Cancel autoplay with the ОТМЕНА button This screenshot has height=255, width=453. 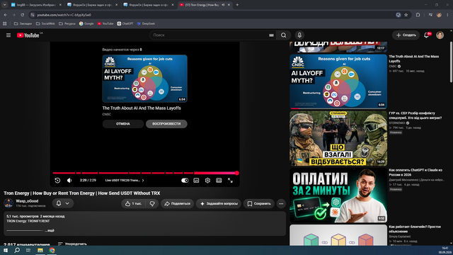point(123,124)
